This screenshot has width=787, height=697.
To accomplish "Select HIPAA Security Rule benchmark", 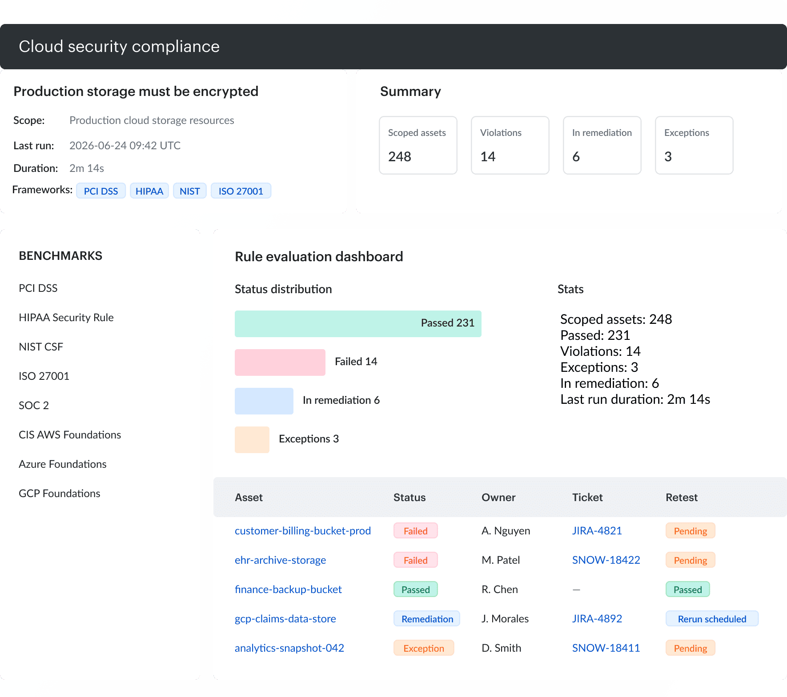I will (x=66, y=318).
